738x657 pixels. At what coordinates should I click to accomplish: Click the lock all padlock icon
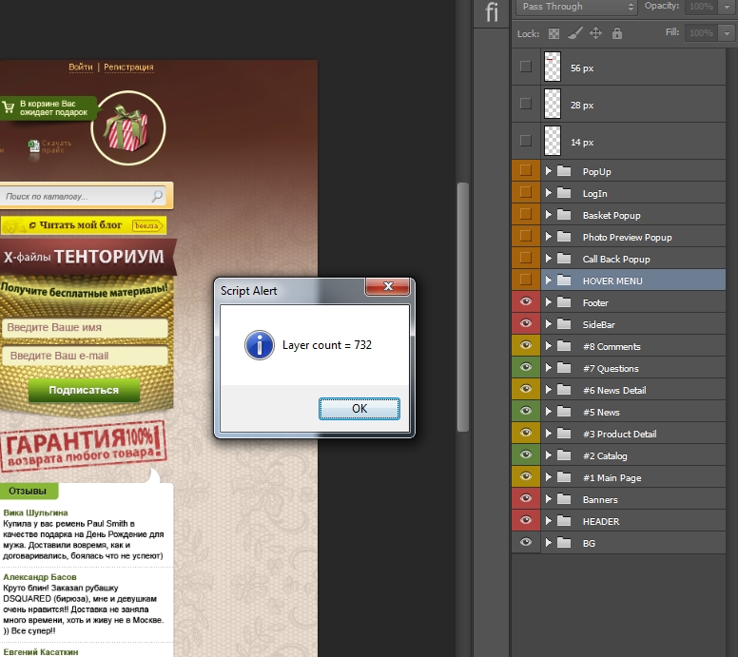617,33
